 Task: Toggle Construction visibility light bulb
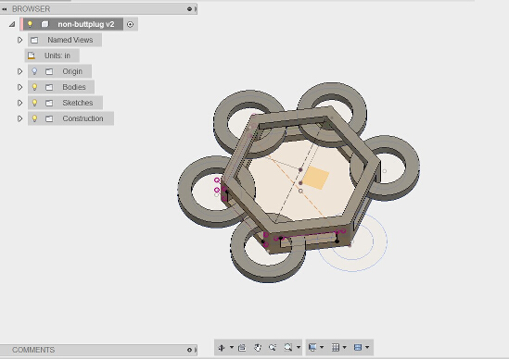click(34, 118)
